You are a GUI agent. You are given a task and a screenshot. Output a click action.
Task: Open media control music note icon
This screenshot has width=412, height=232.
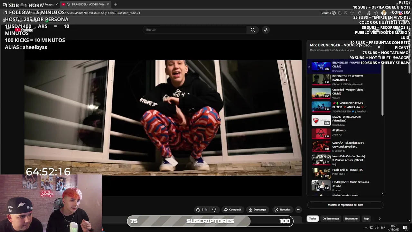tap(369, 13)
